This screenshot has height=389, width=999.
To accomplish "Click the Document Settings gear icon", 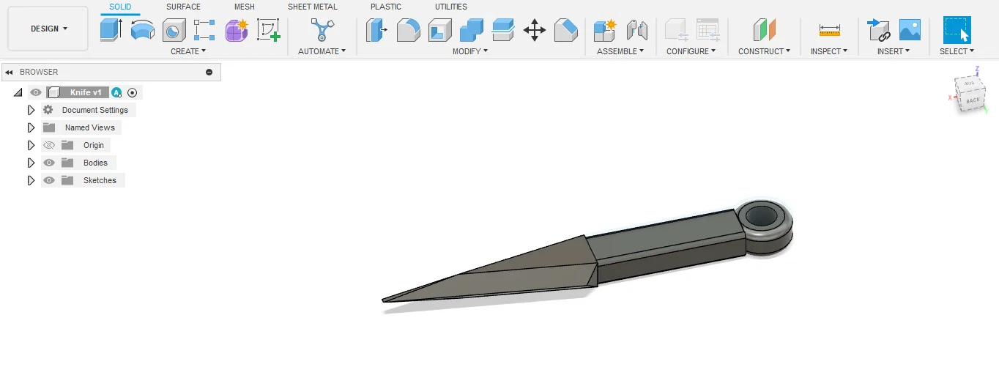I will 48,110.
